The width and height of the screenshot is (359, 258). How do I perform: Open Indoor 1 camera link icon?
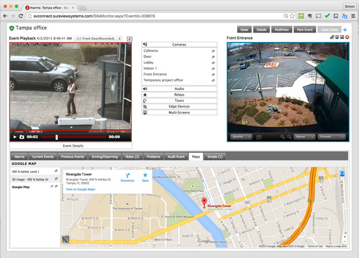point(213,69)
